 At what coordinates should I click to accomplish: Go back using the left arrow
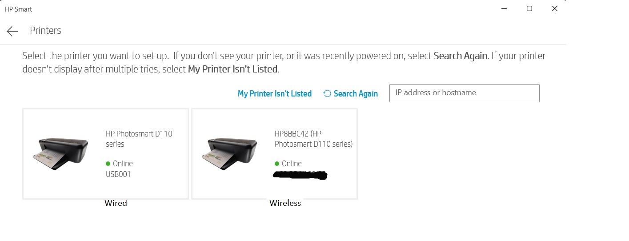pyautogui.click(x=12, y=31)
